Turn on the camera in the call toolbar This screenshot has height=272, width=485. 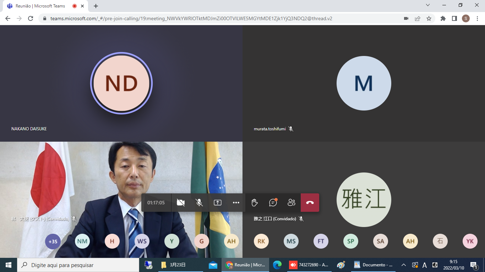[181, 203]
